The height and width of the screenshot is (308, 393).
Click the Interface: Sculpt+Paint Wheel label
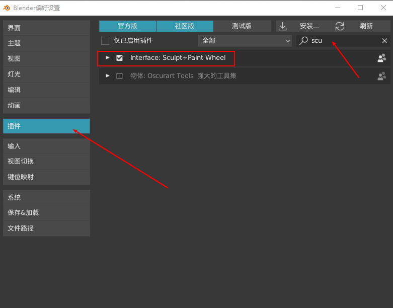(x=178, y=58)
